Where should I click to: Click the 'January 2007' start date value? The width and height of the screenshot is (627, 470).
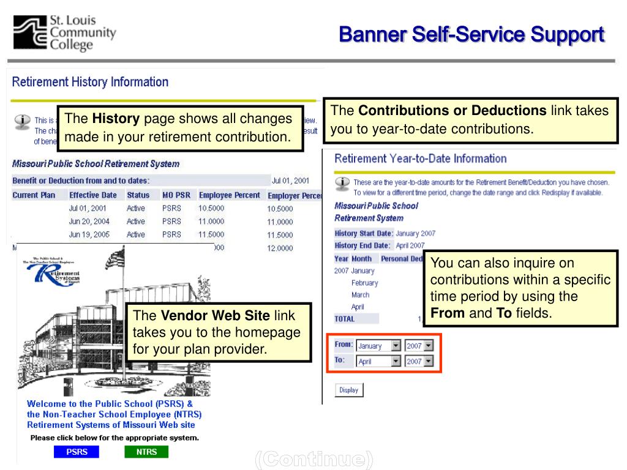point(416,233)
